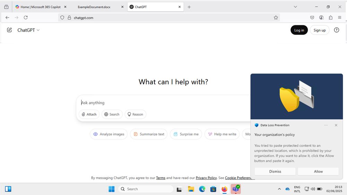
Task: Click the taskbar Search box
Action: pyautogui.click(x=146, y=189)
